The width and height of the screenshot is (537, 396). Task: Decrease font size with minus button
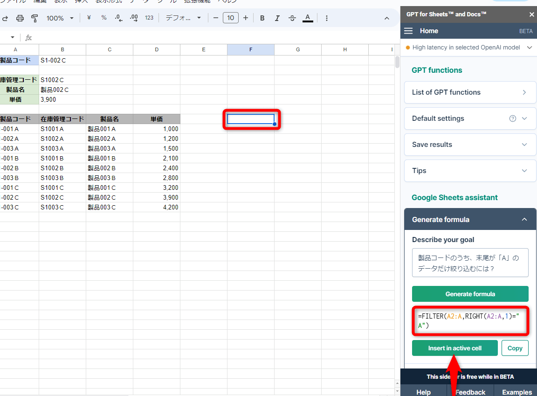(216, 18)
